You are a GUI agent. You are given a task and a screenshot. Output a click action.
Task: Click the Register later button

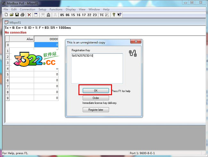[96, 110]
